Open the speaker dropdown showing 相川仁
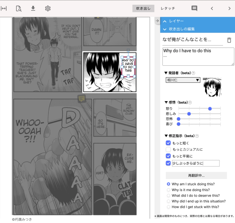Viewport: 235px width, 223px height. [x=183, y=80]
